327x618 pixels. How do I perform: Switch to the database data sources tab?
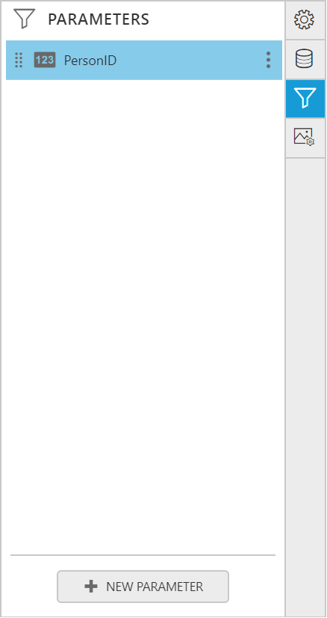coord(305,59)
